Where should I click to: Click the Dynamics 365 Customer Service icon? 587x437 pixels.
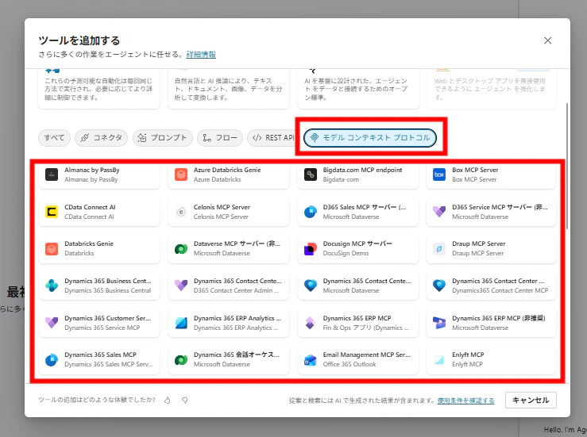[x=52, y=323]
